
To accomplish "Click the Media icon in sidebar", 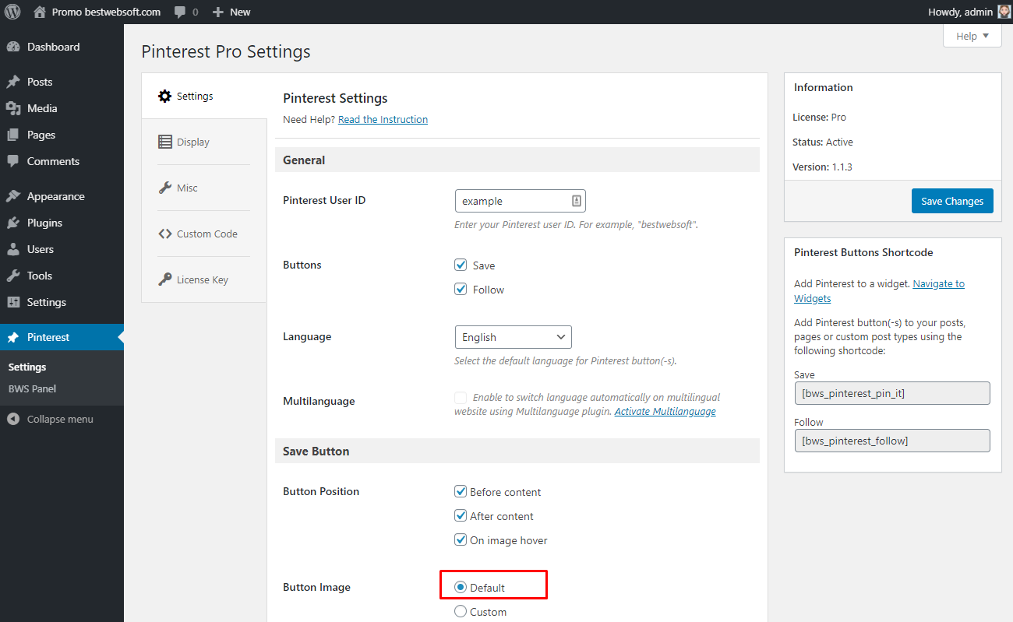I will pyautogui.click(x=13, y=108).
